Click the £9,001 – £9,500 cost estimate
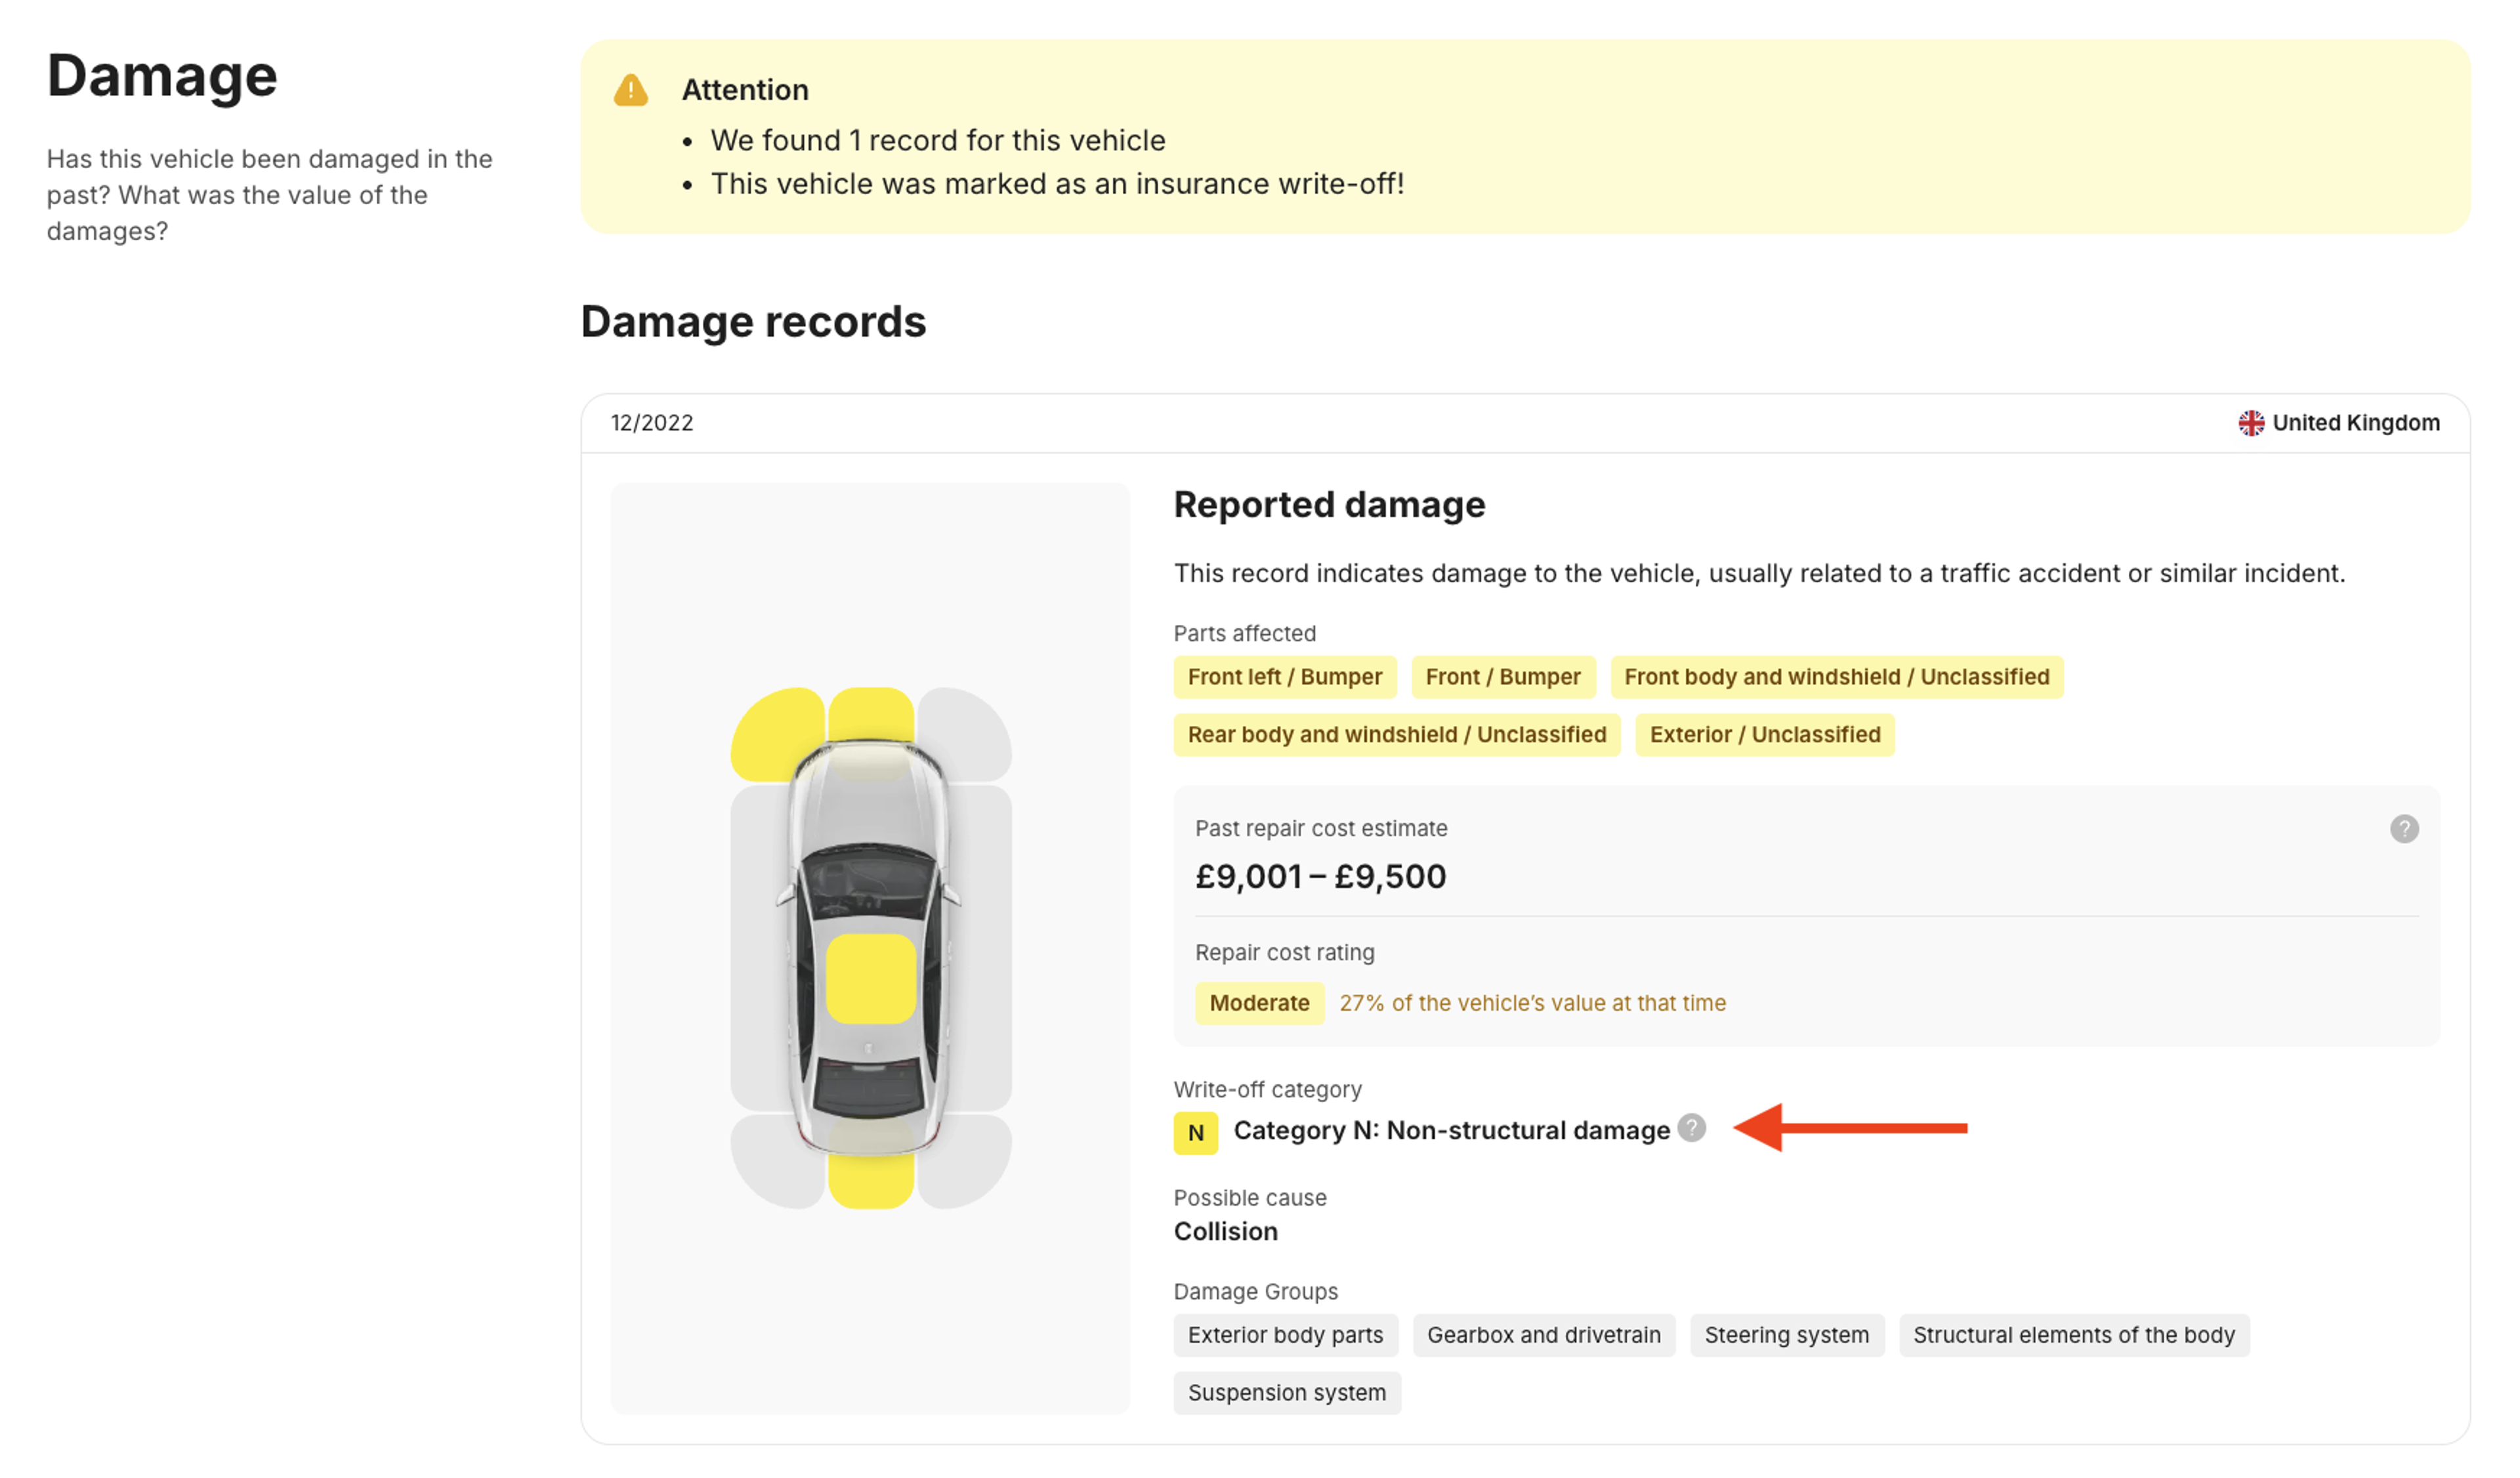The height and width of the screenshot is (1478, 2520). [1320, 877]
